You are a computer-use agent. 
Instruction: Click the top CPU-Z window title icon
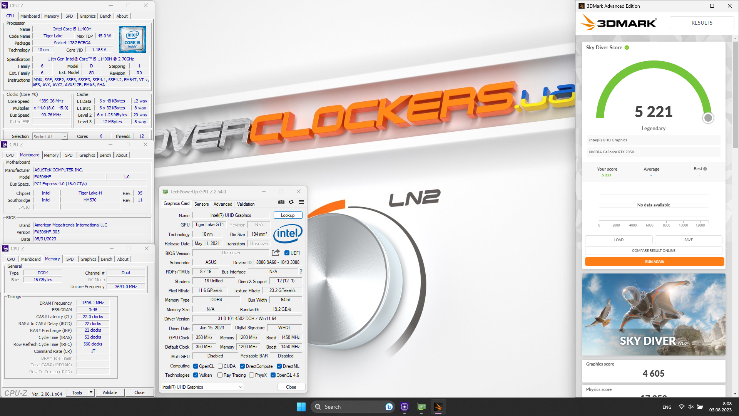5,5
